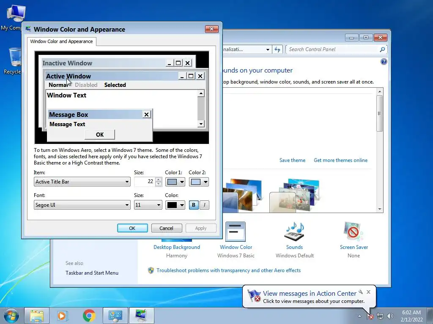Open Windows Explorer from the taskbar
This screenshot has height=324, width=433.
(37, 316)
